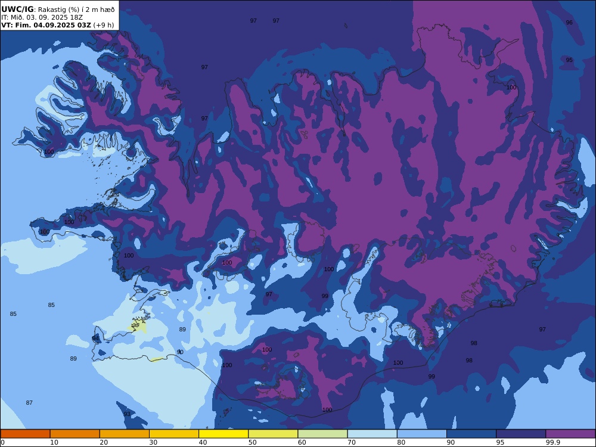The image size is (596, 447).
Task: Click the legend tick label '70'
Action: [x=352, y=442]
